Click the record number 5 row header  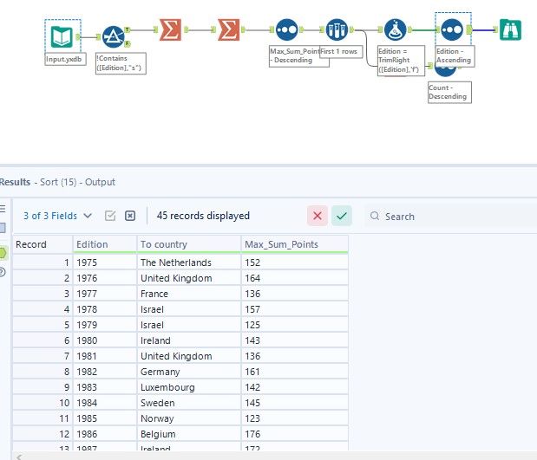pyautogui.click(x=43, y=325)
